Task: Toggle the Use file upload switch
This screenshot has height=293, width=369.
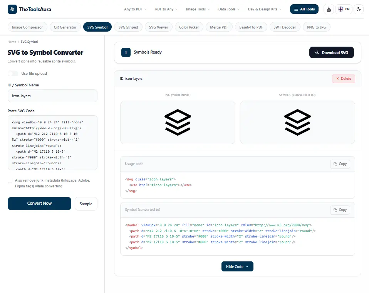Action: click(13, 74)
